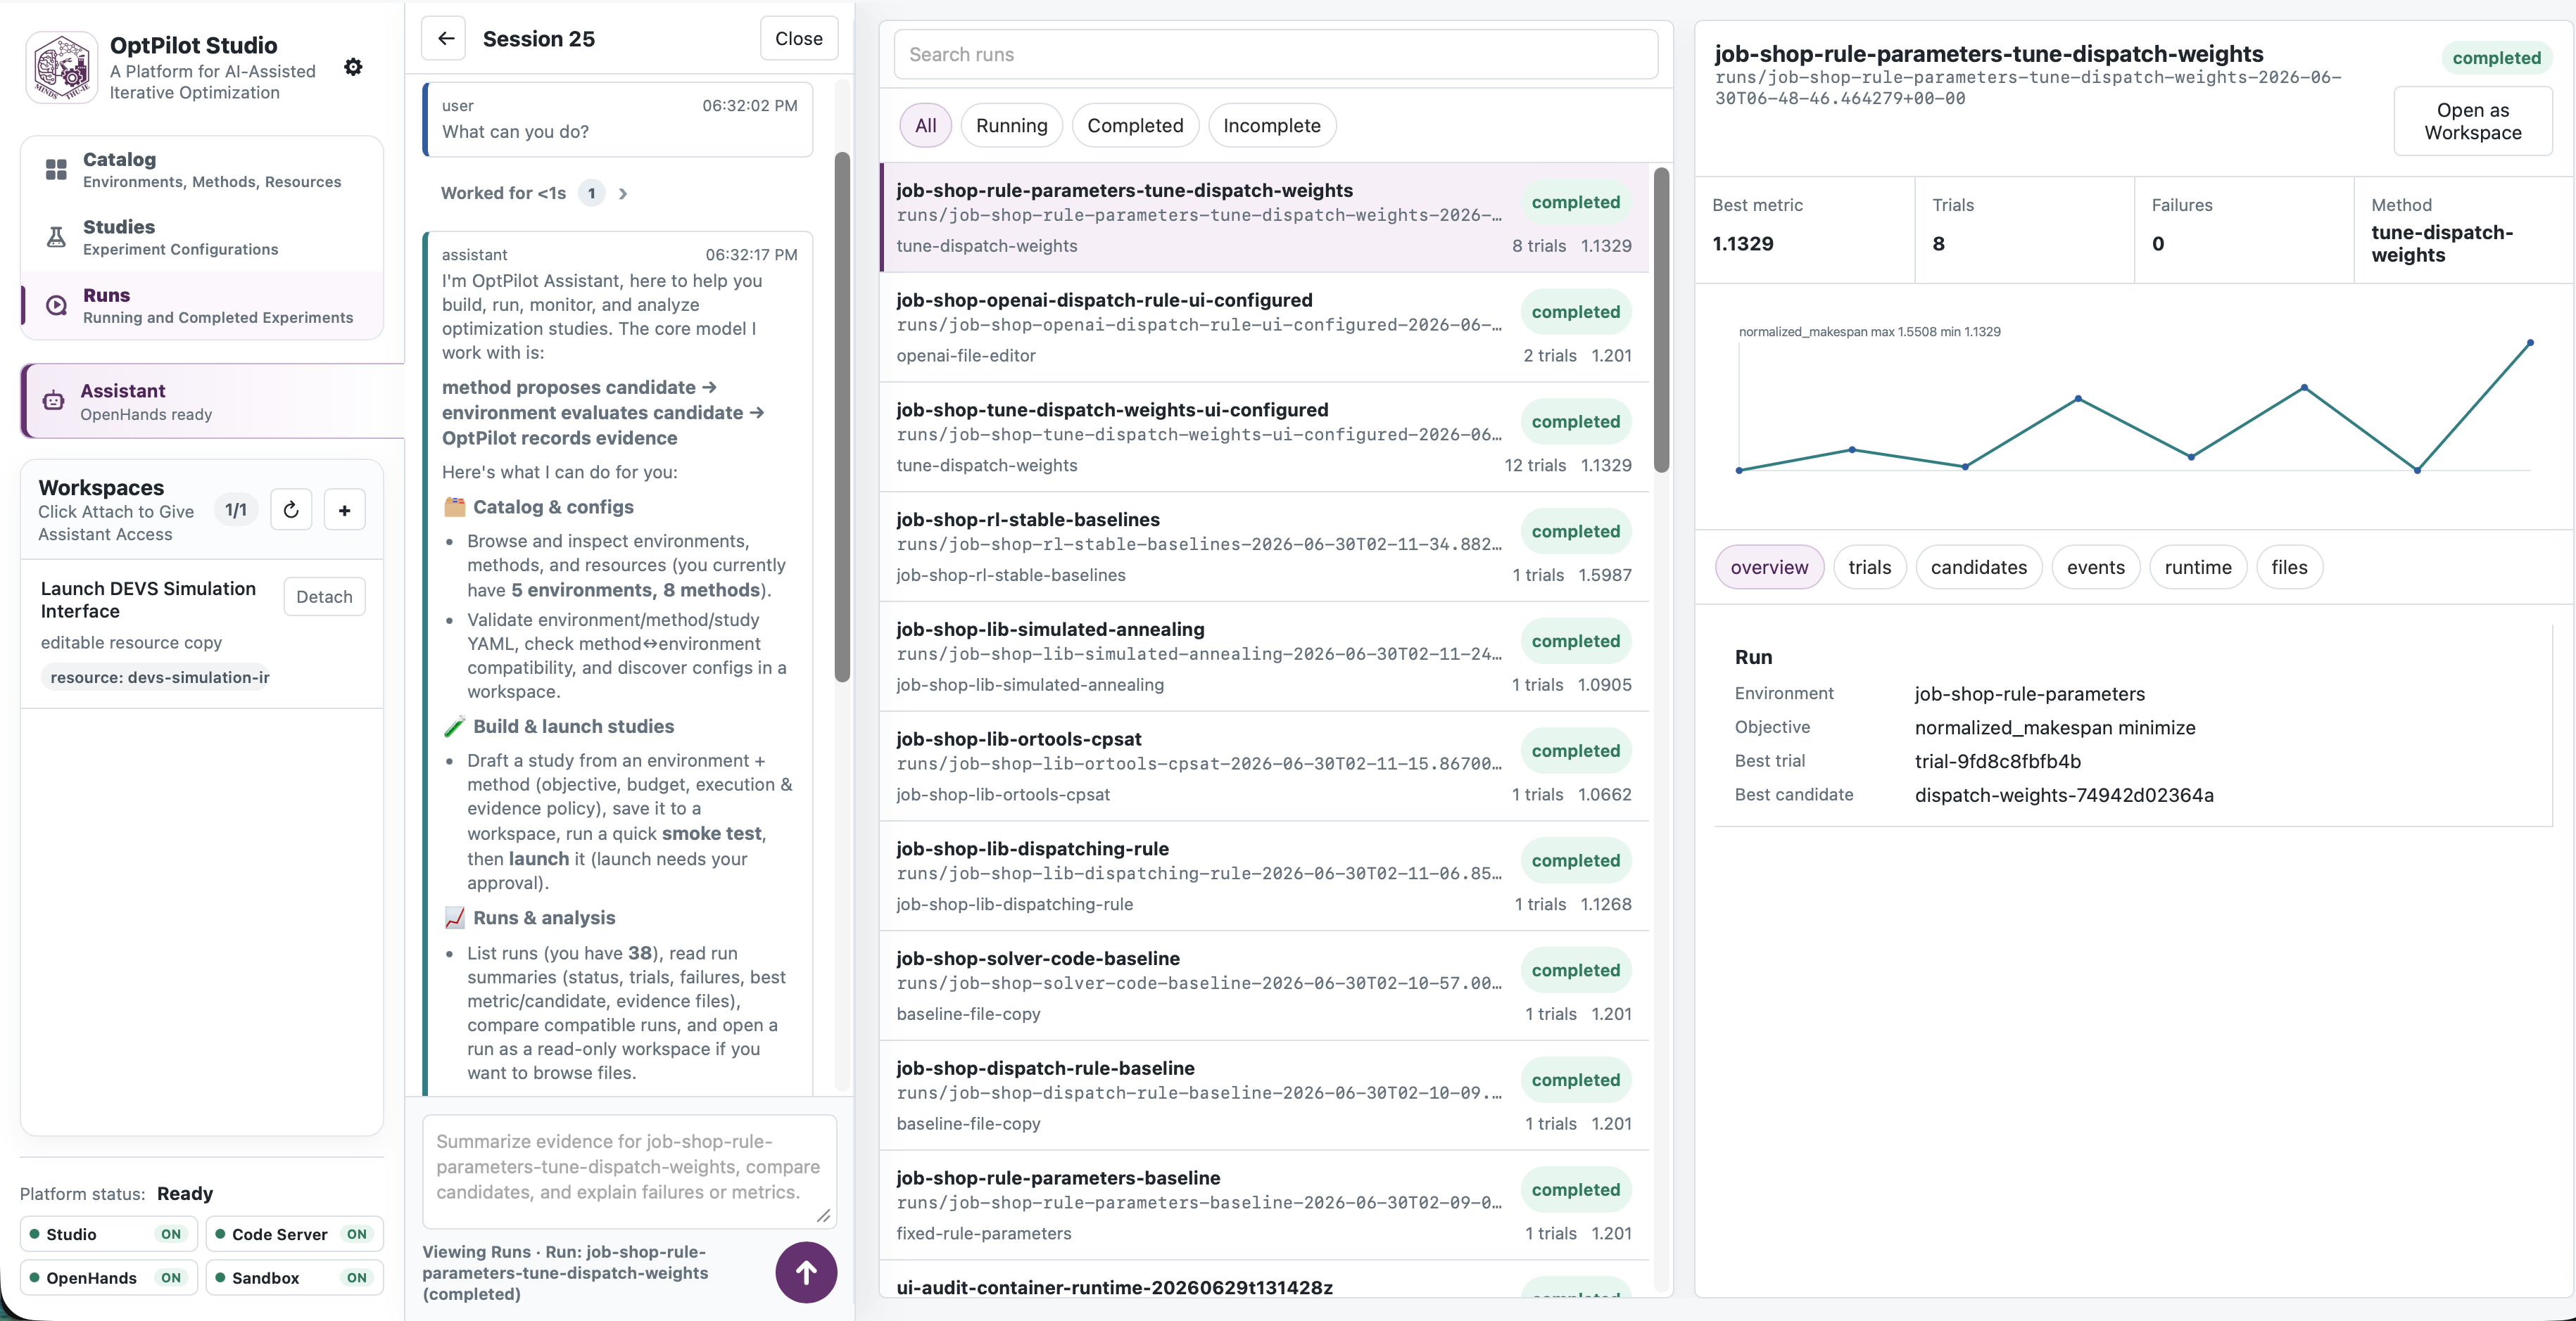Viewport: 2576px width, 1321px height.
Task: Open settings gear next to OptPilot Studio
Action: click(x=353, y=67)
